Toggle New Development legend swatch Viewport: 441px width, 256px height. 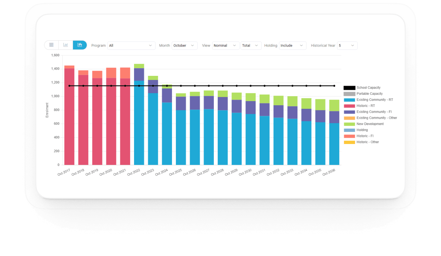[349, 124]
